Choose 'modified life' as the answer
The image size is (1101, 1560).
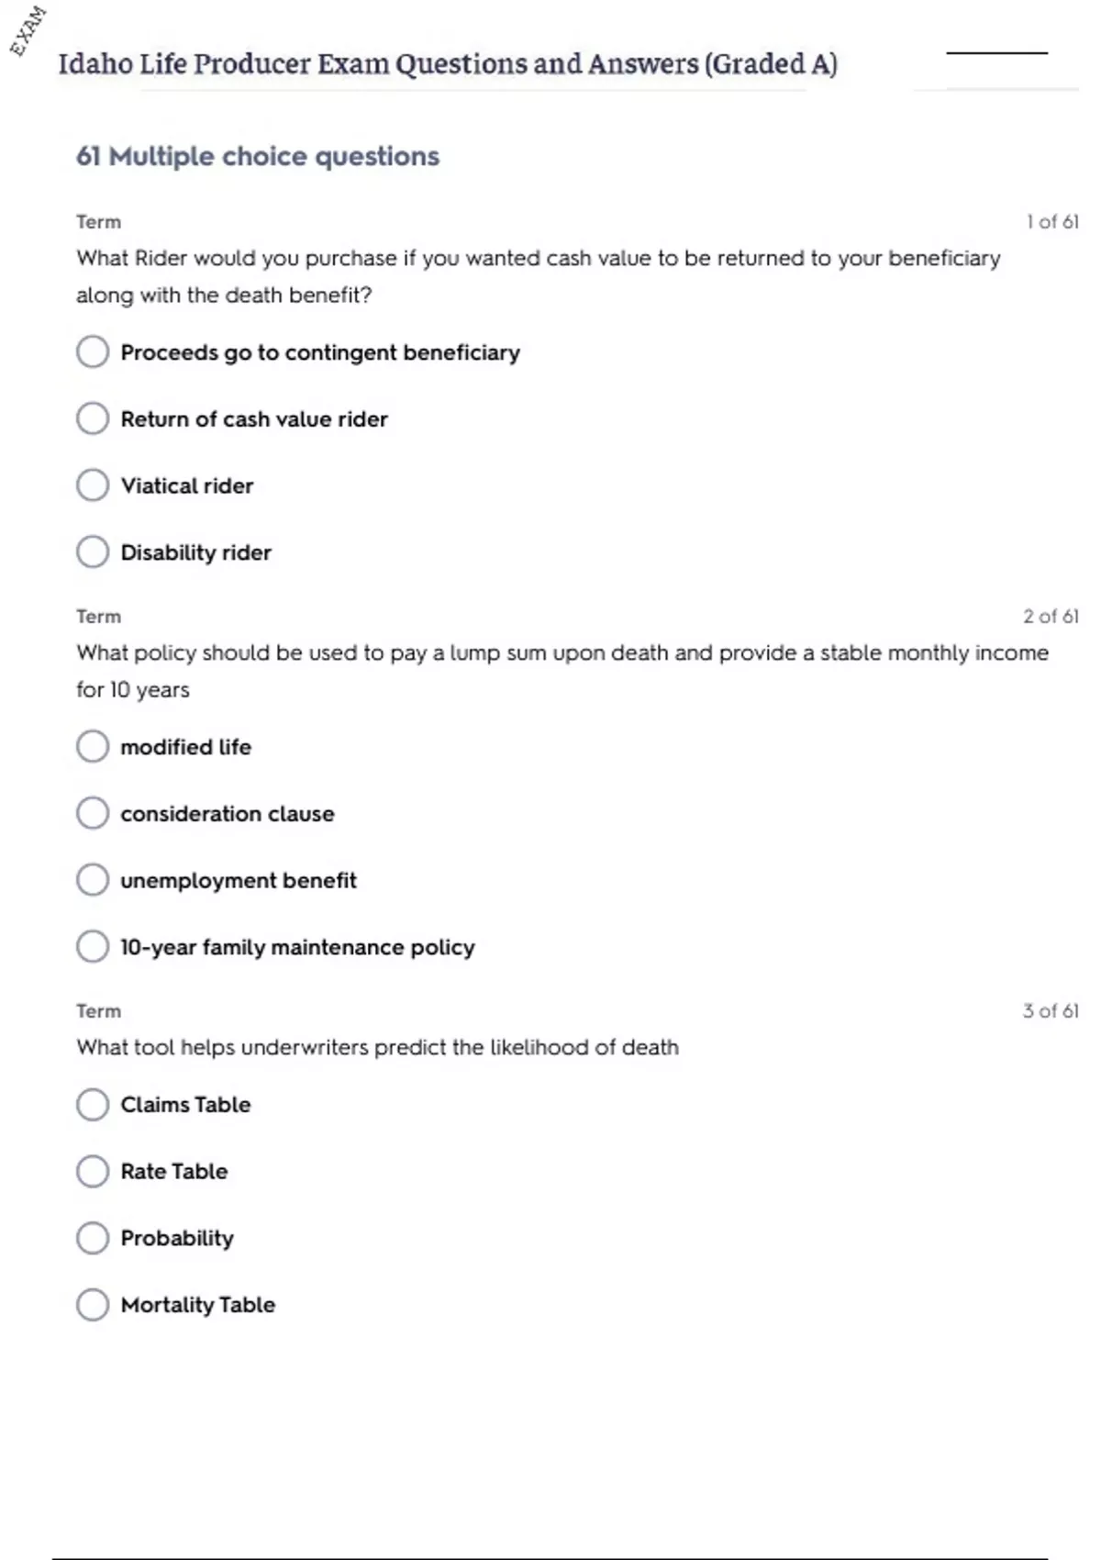pyautogui.click(x=93, y=747)
